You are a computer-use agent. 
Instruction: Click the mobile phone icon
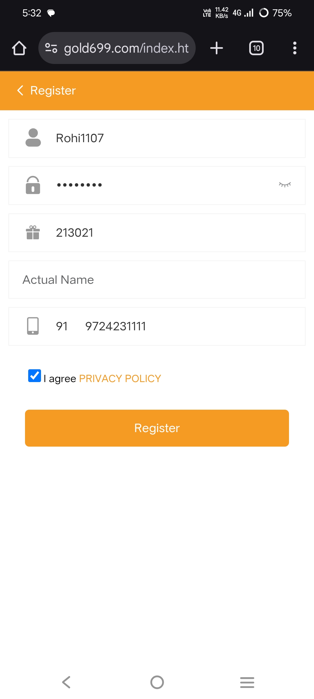pyautogui.click(x=33, y=326)
